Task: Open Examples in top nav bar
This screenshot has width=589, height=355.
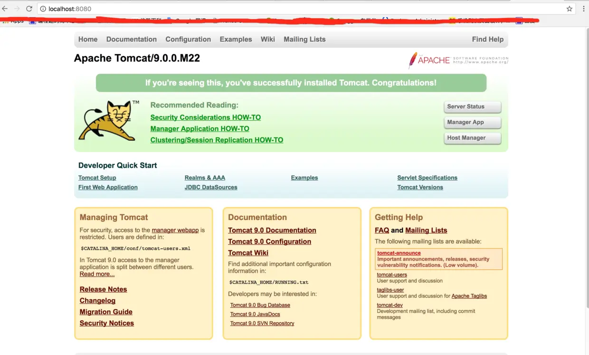Action: click(236, 39)
